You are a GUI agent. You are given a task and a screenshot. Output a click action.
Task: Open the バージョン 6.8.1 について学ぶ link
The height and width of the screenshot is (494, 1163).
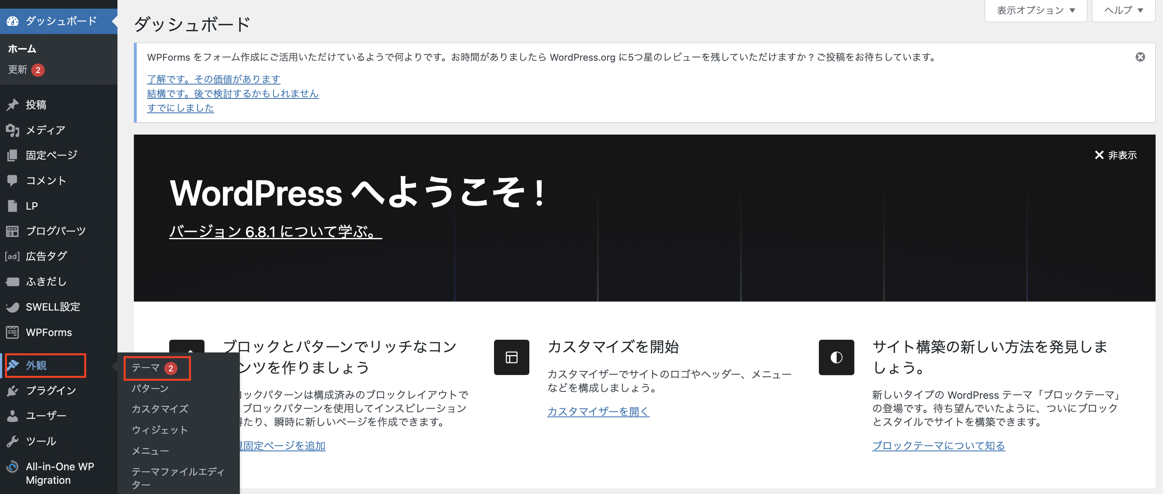276,232
